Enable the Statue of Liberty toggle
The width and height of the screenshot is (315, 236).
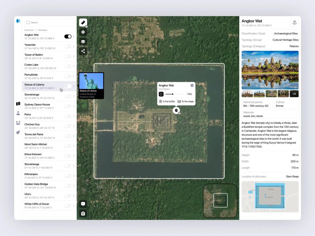pos(68,86)
